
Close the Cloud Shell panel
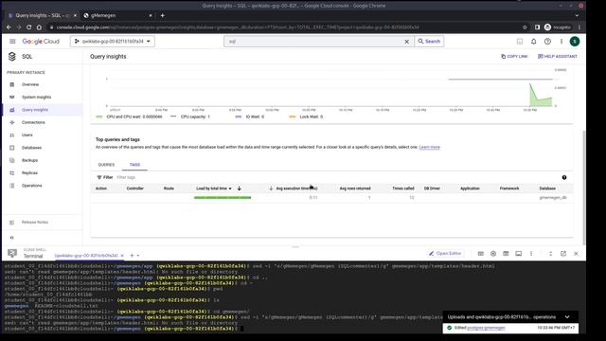[x=576, y=254]
